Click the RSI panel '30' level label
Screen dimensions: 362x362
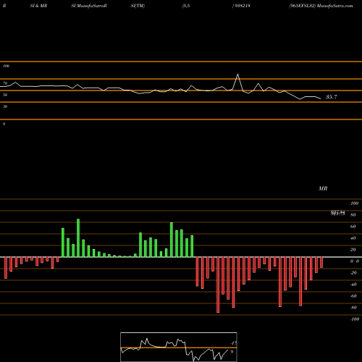(x=5, y=106)
